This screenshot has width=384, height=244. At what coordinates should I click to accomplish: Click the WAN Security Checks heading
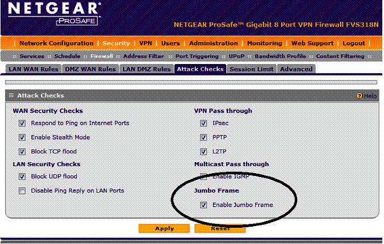[x=48, y=111]
